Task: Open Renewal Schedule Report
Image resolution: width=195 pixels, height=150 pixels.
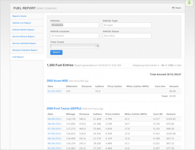Action: click(x=25, y=50)
